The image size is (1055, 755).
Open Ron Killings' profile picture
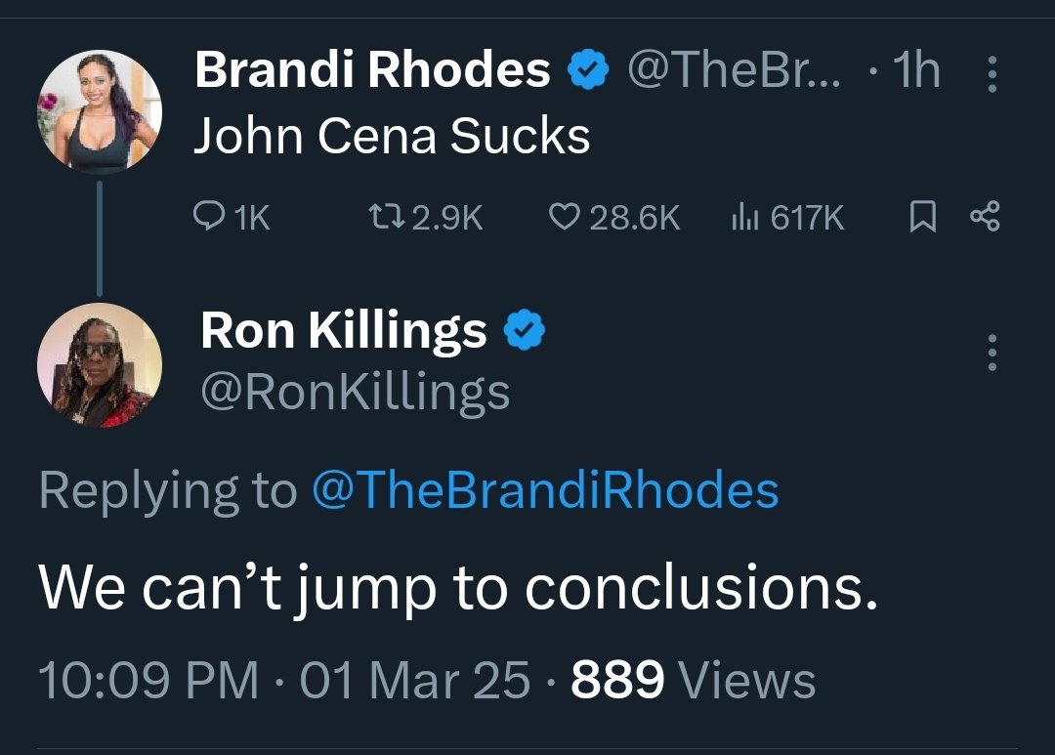coord(99,366)
